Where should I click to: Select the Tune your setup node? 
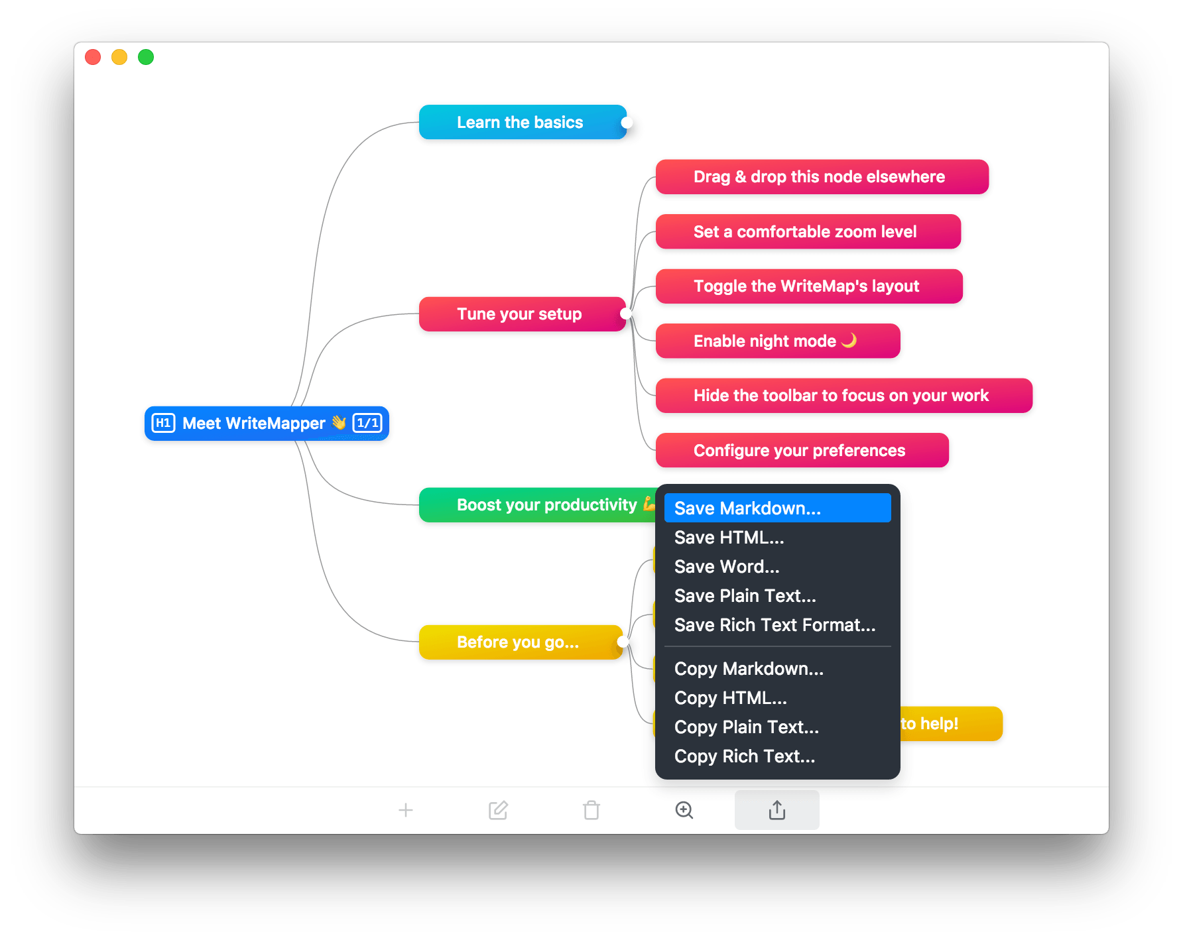pyautogui.click(x=522, y=314)
